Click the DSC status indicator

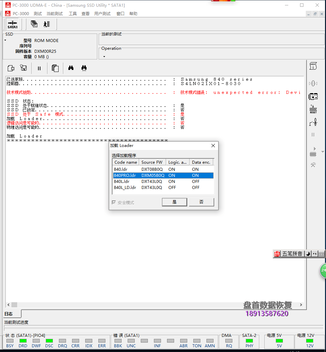tap(49, 341)
